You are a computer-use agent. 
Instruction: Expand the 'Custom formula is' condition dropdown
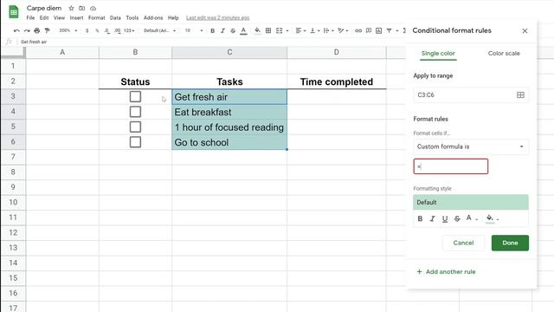coord(471,146)
